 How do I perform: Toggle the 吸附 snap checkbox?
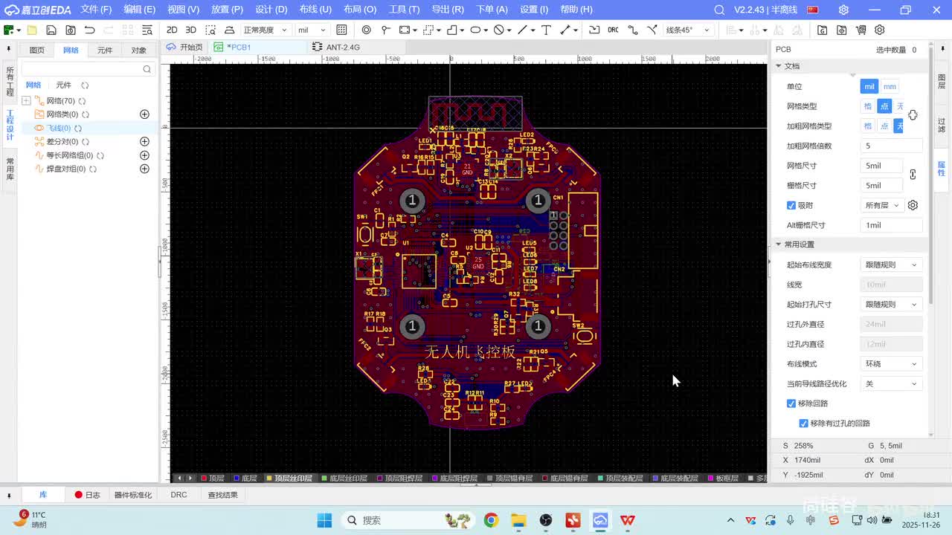791,205
